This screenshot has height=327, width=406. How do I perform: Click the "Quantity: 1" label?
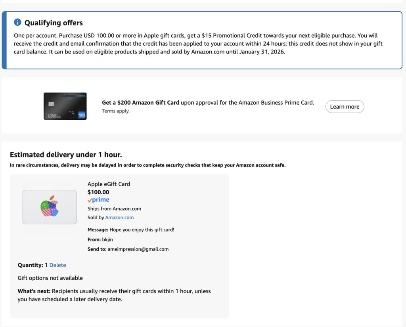coord(32,265)
